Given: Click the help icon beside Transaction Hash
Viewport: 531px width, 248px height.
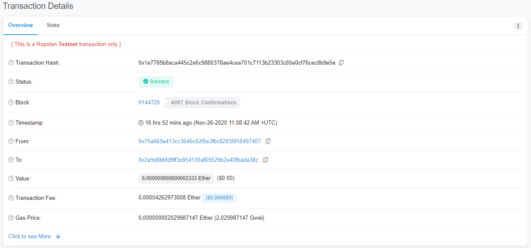Looking at the screenshot, I should click(11, 63).
